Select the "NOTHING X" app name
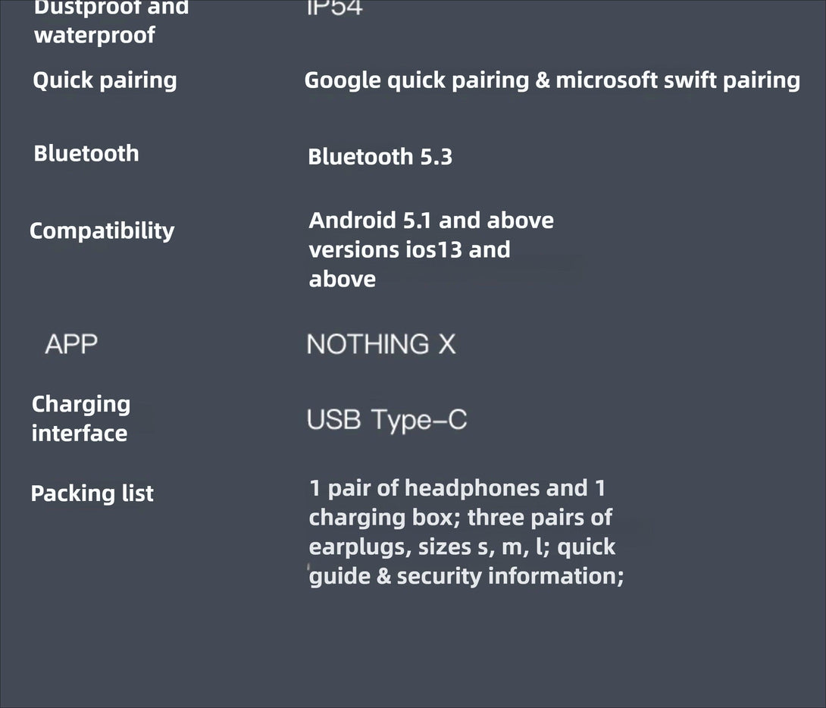This screenshot has height=708, width=826. click(x=381, y=344)
